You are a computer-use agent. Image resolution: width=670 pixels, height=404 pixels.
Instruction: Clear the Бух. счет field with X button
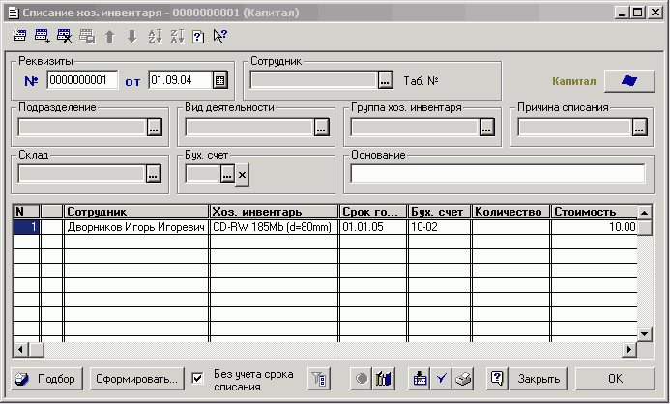click(x=242, y=174)
